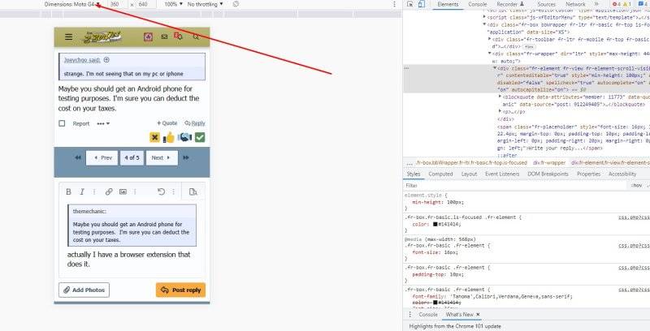Click the styles Filter input field
Image resolution: width=650 pixels, height=331 pixels.
pyautogui.click(x=514, y=185)
